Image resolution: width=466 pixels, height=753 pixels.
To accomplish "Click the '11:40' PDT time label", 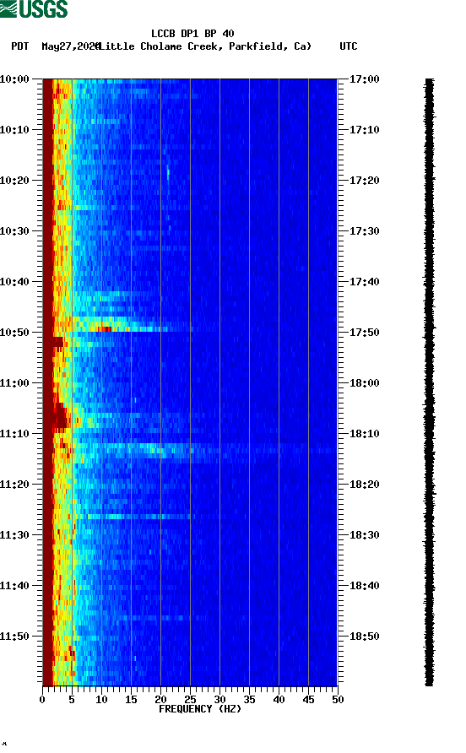I will (14, 585).
